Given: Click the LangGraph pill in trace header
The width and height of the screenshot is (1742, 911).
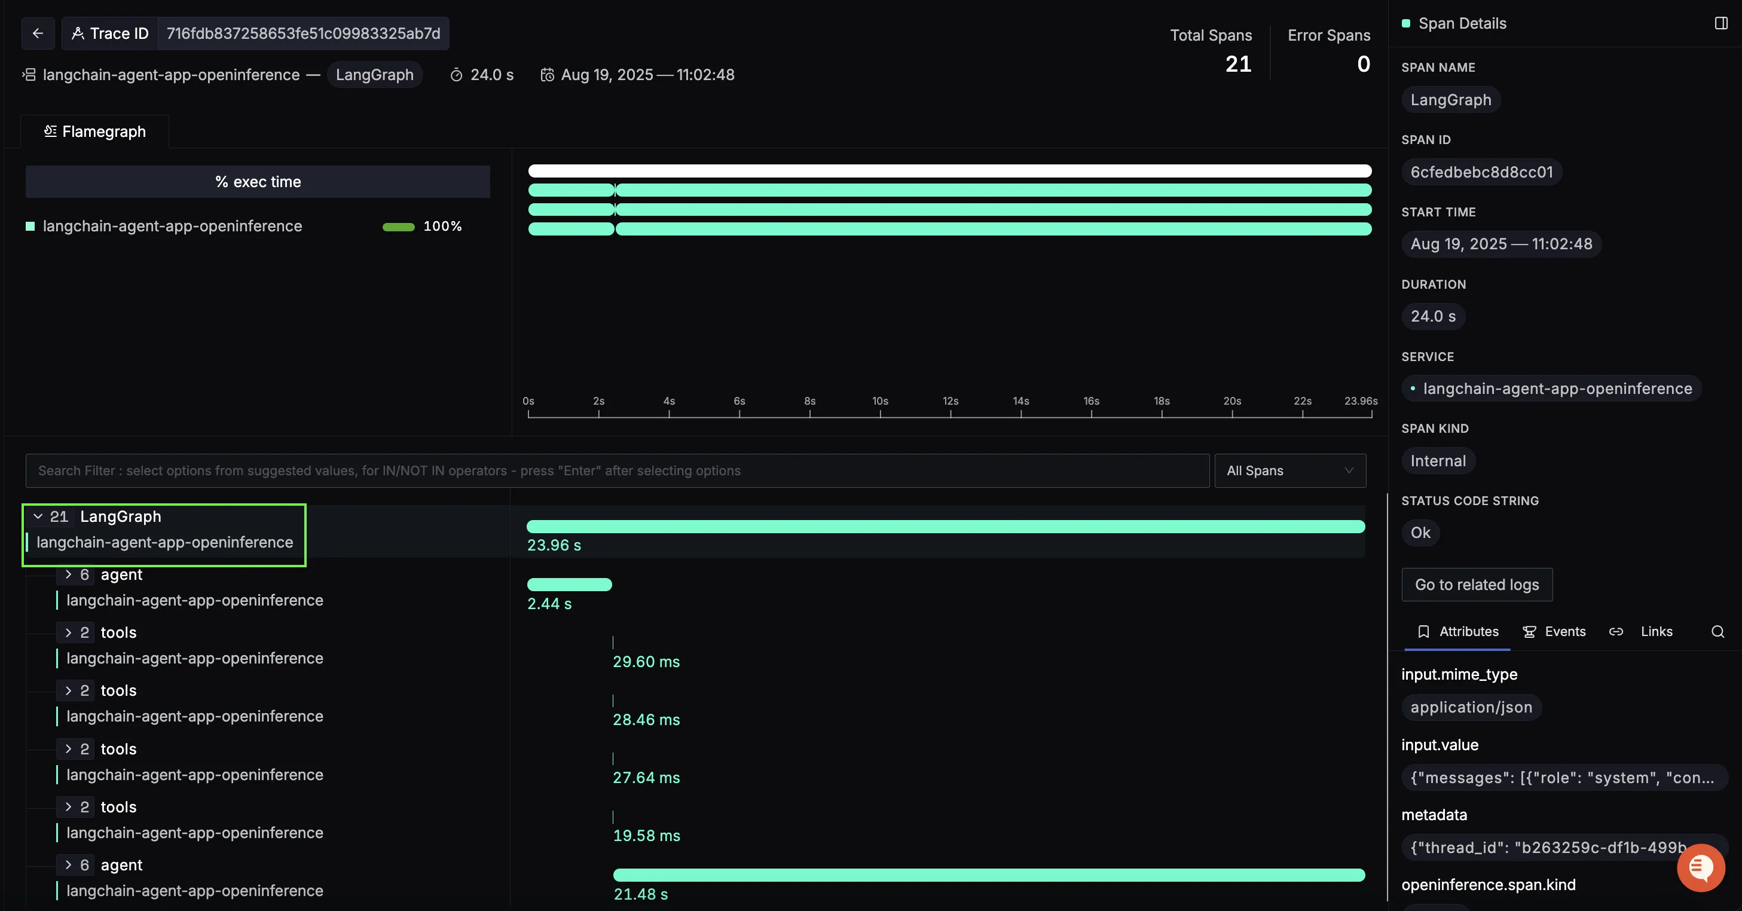Looking at the screenshot, I should point(375,74).
